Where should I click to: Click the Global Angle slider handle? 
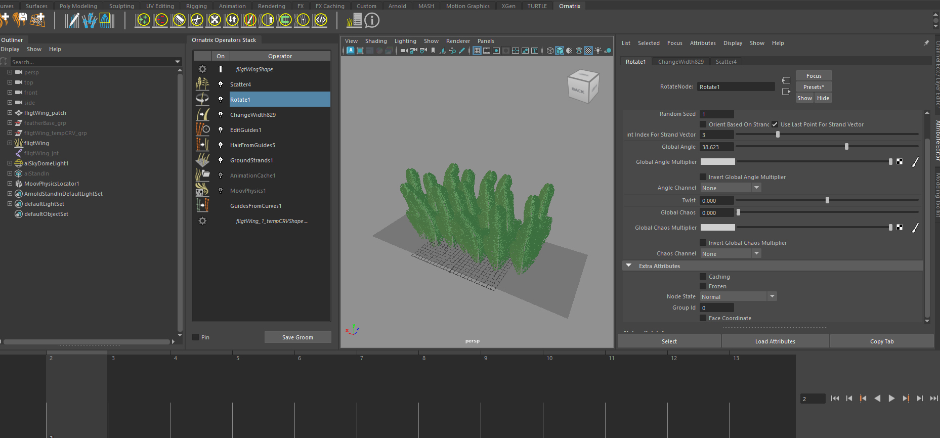pyautogui.click(x=846, y=147)
